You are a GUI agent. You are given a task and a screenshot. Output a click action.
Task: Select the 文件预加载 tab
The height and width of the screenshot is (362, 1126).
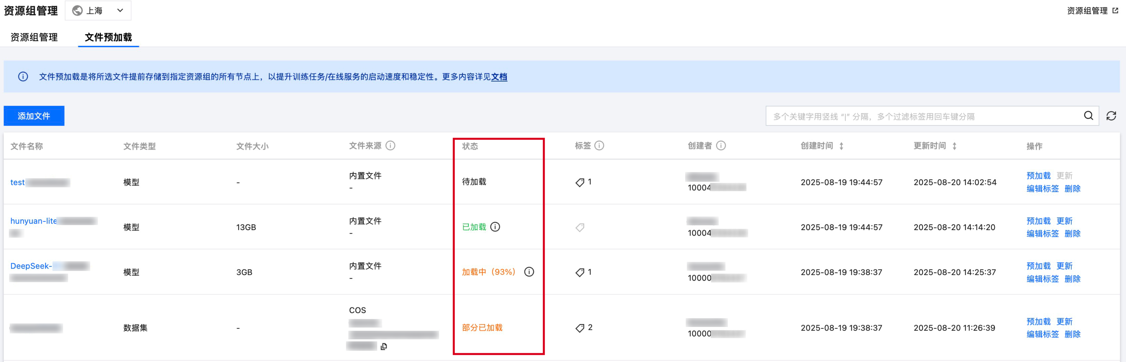(x=108, y=37)
